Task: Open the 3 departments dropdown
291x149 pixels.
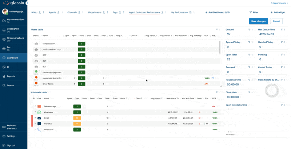Action: point(279,3)
